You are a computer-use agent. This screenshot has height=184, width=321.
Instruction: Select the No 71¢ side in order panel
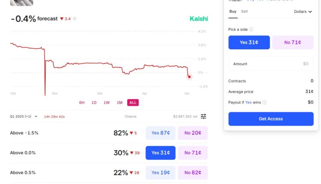pos(293,42)
